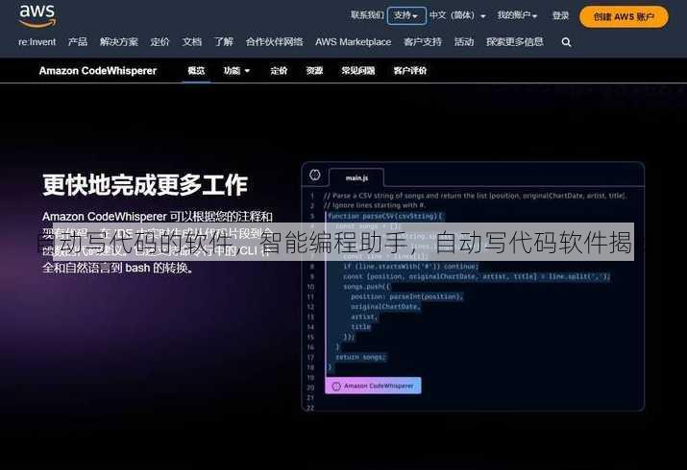Click the '// Ignore lines starting with #.' comment
The image size is (687, 470).
point(375,205)
